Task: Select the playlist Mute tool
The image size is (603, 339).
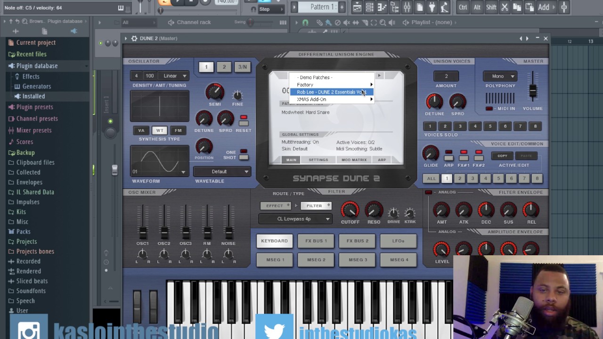Action: pos(347,23)
